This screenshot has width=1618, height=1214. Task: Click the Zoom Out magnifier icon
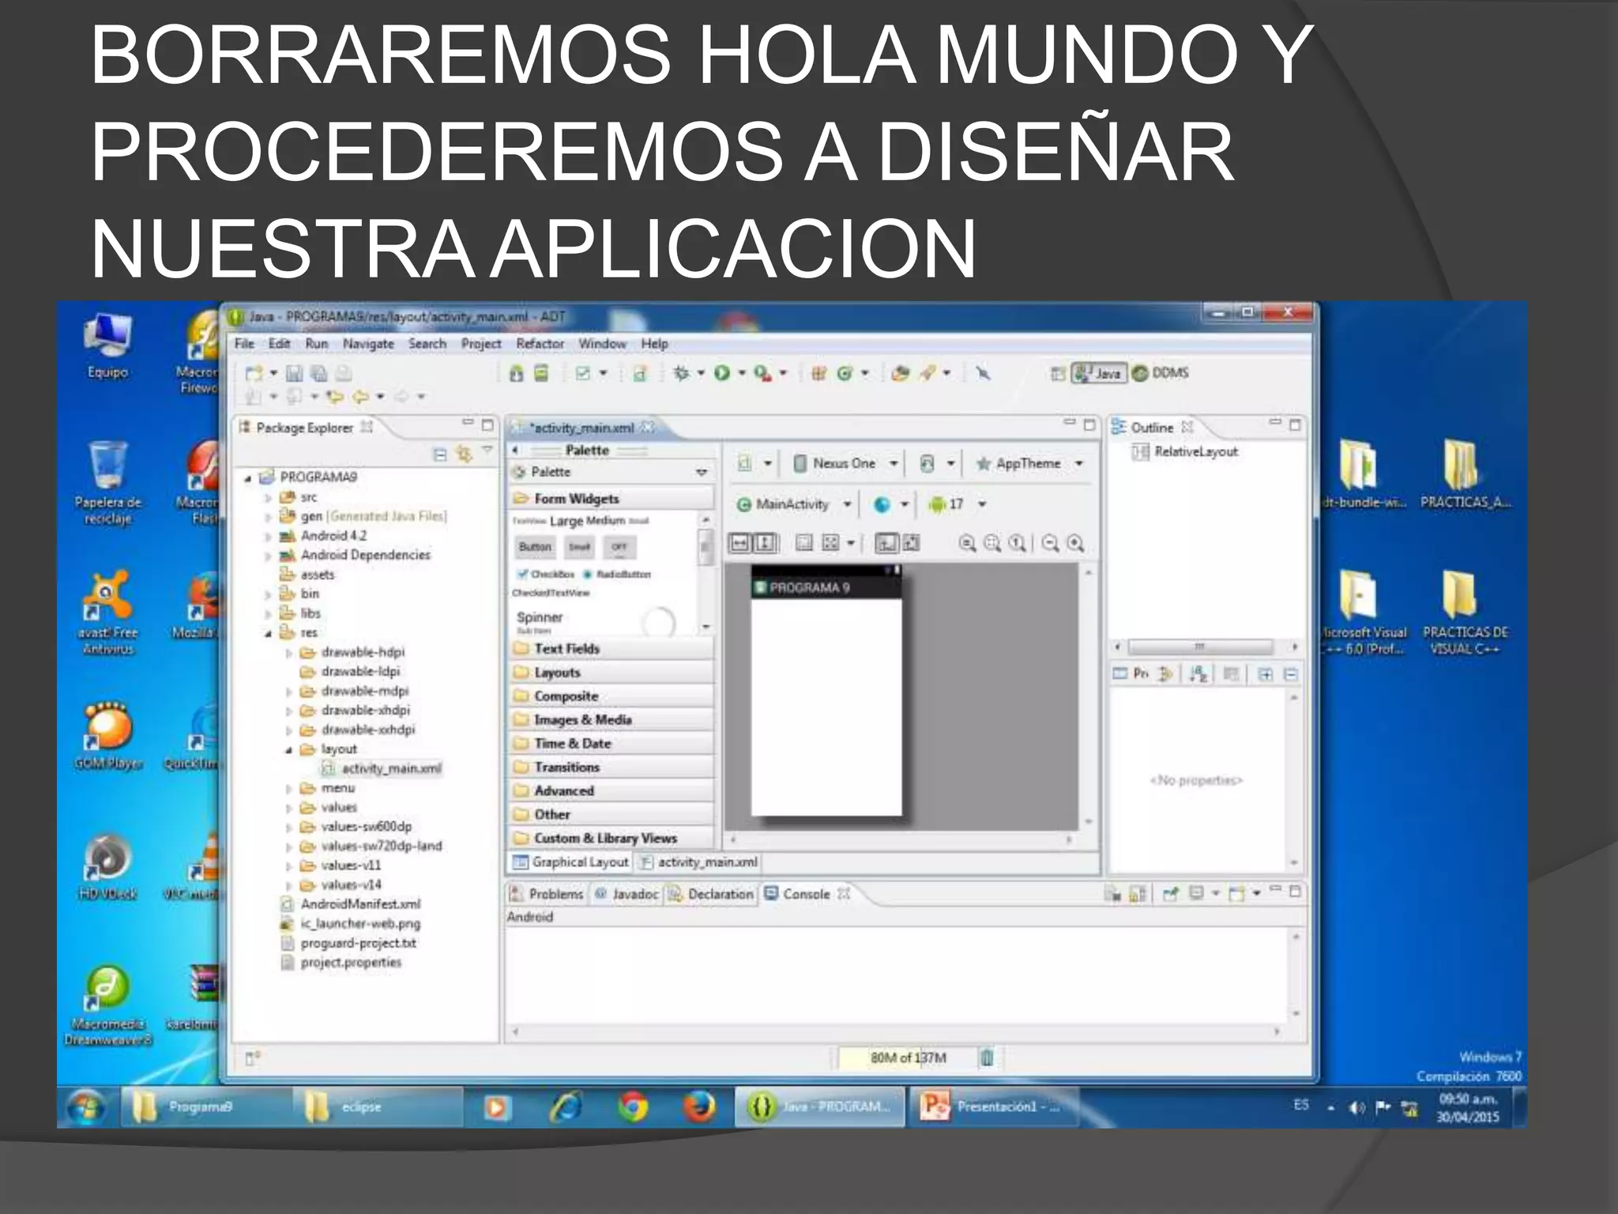1050,543
